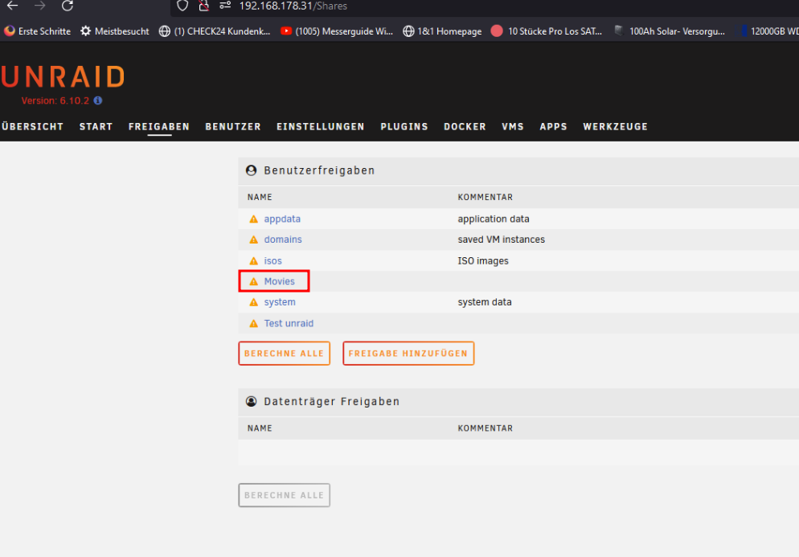
Task: Click the warning icon next to domains
Action: coord(253,240)
